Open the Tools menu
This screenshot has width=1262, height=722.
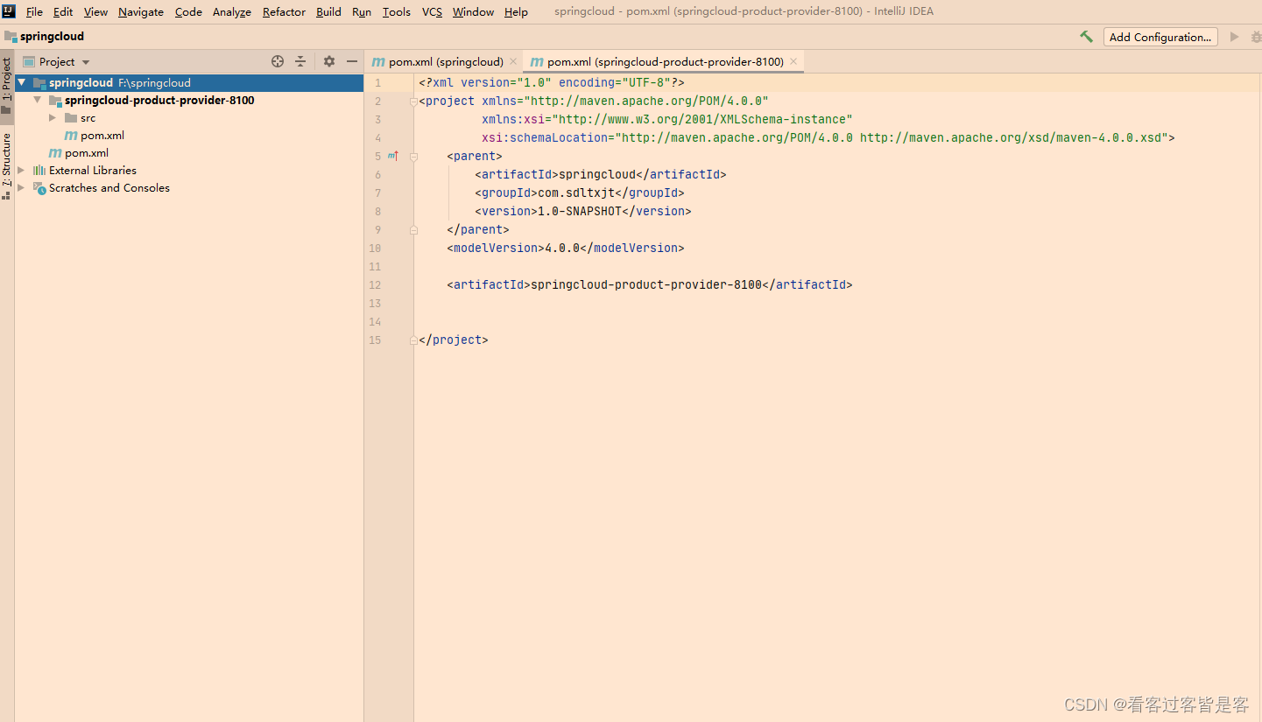click(x=397, y=11)
